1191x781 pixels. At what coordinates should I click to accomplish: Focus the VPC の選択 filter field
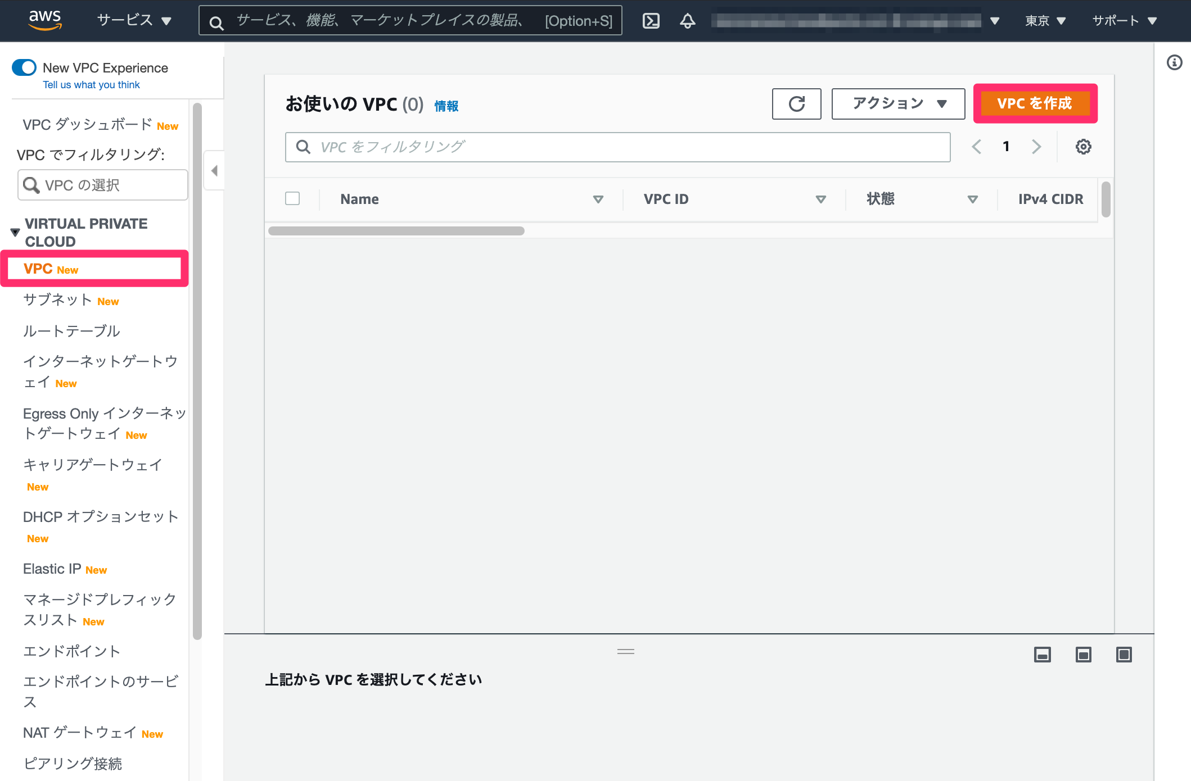(x=103, y=185)
